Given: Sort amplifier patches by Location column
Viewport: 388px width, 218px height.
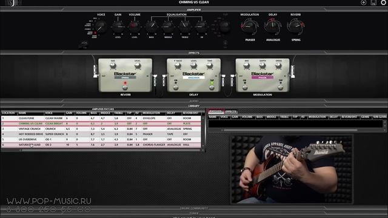Looking at the screenshot, I should pos(10,113).
